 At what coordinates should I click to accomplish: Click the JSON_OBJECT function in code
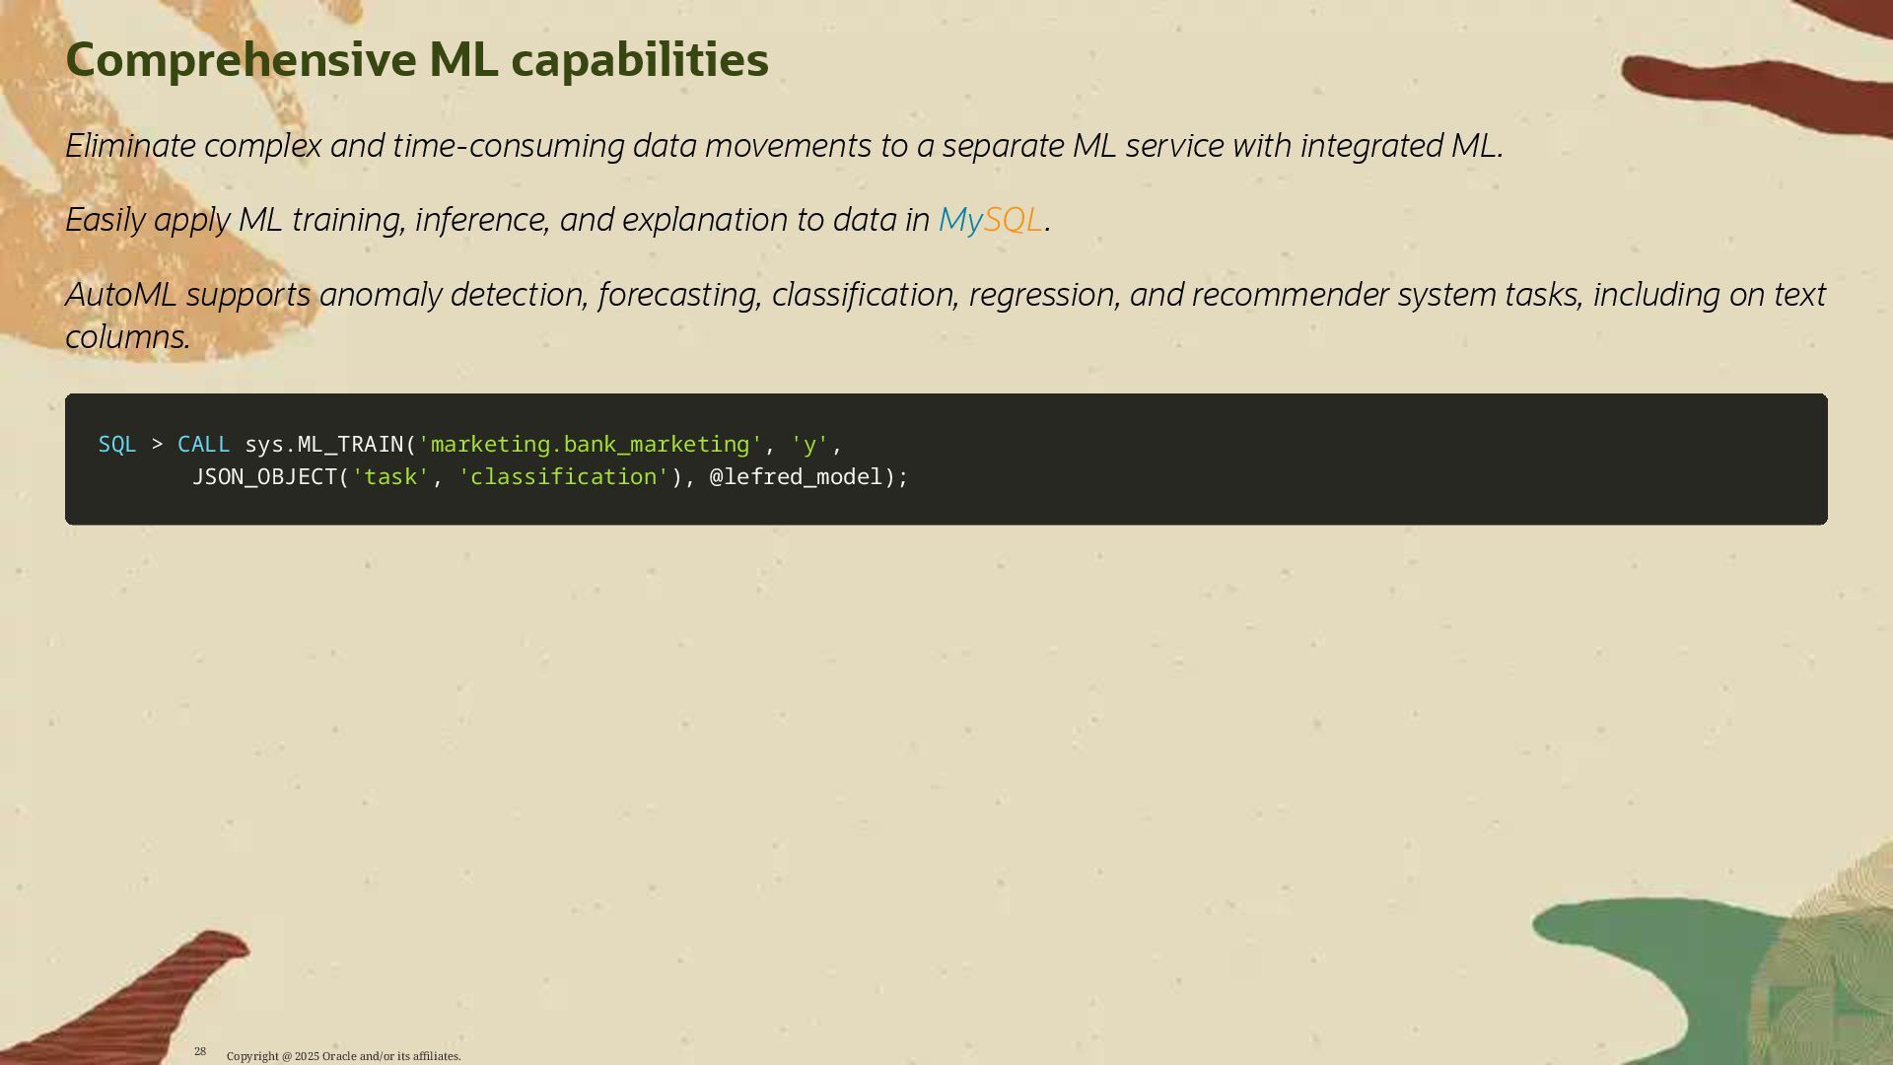tap(264, 477)
